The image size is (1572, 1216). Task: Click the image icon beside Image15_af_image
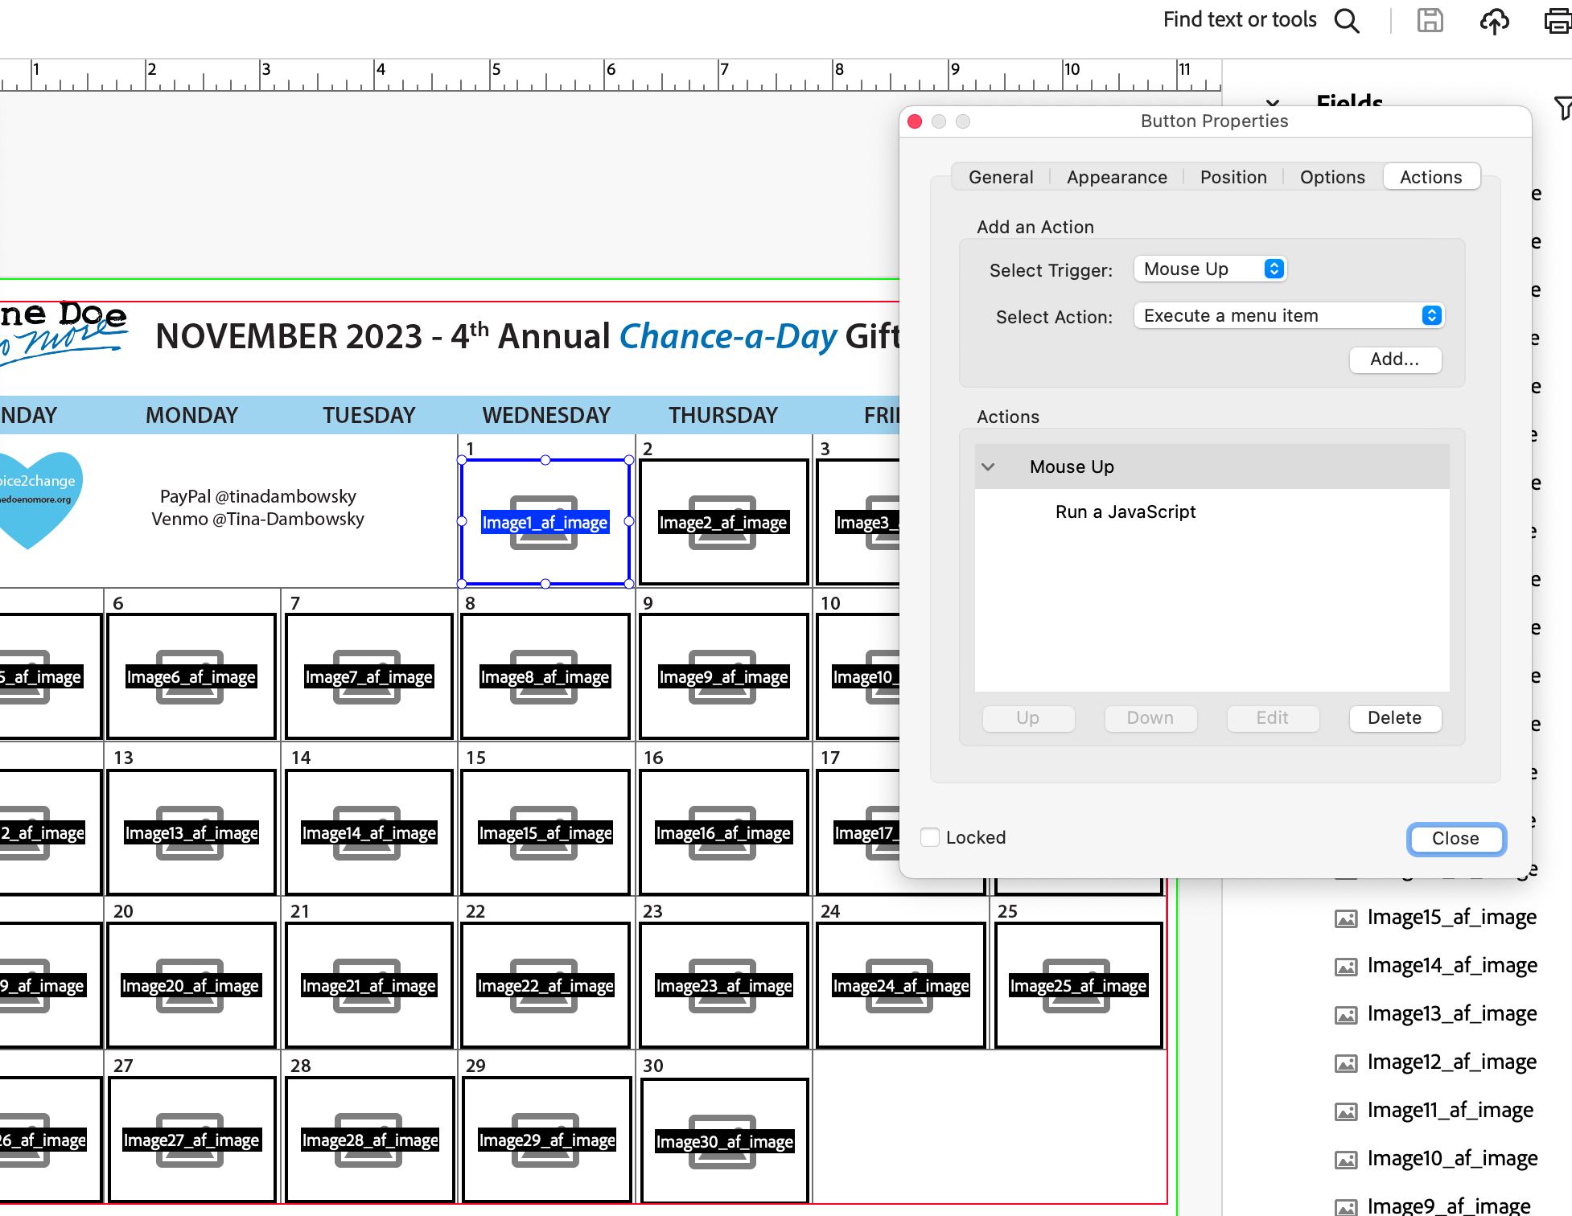[1345, 918]
